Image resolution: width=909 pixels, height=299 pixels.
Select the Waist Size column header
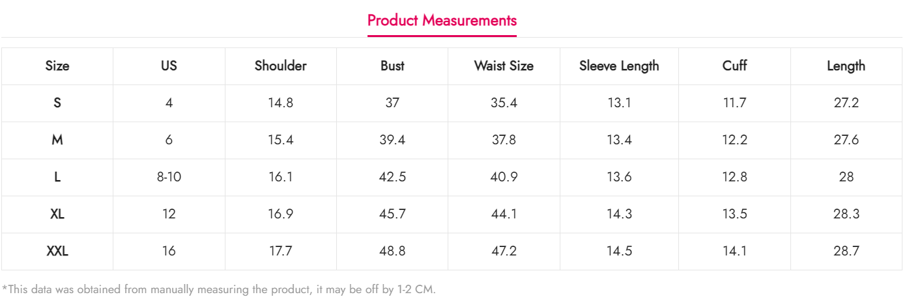(504, 66)
